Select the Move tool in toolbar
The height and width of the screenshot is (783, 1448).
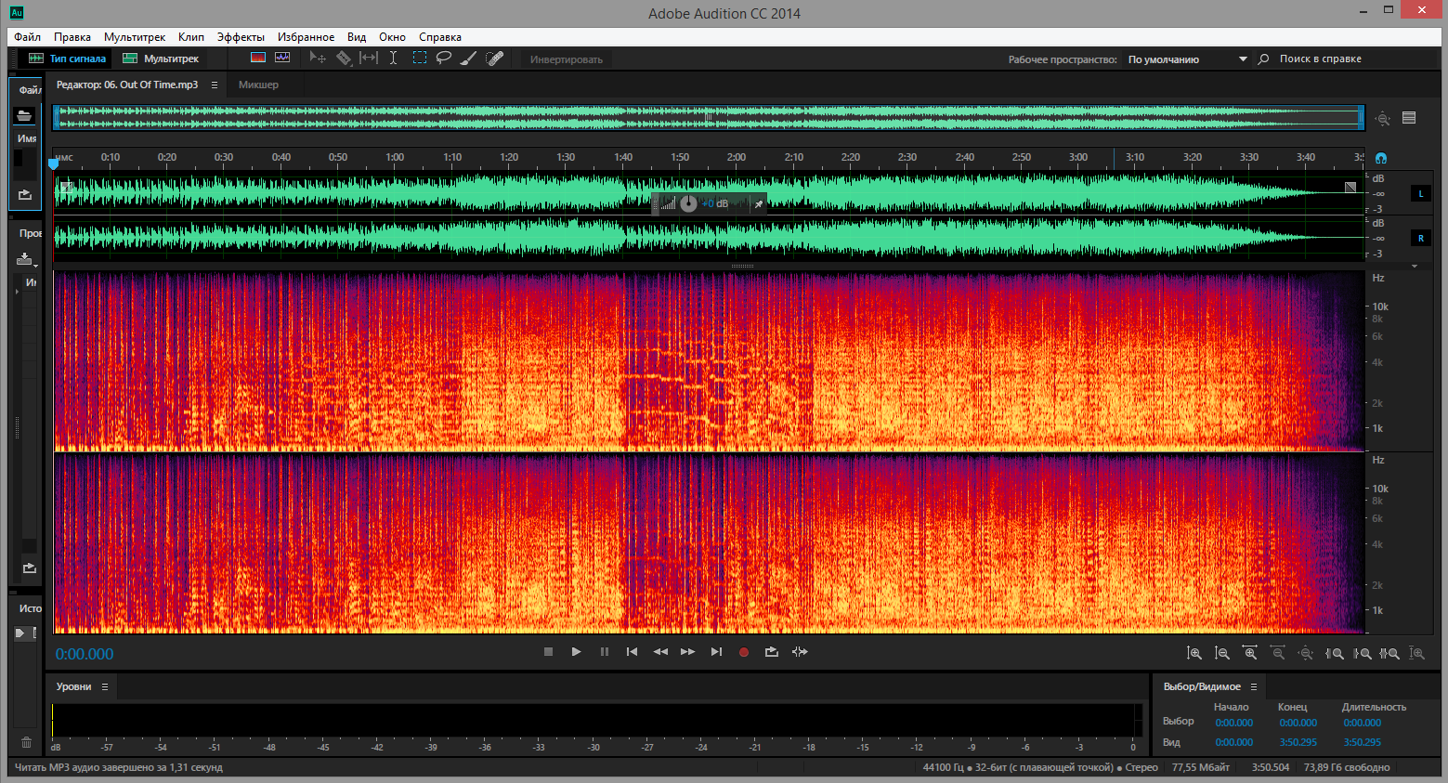pos(318,59)
